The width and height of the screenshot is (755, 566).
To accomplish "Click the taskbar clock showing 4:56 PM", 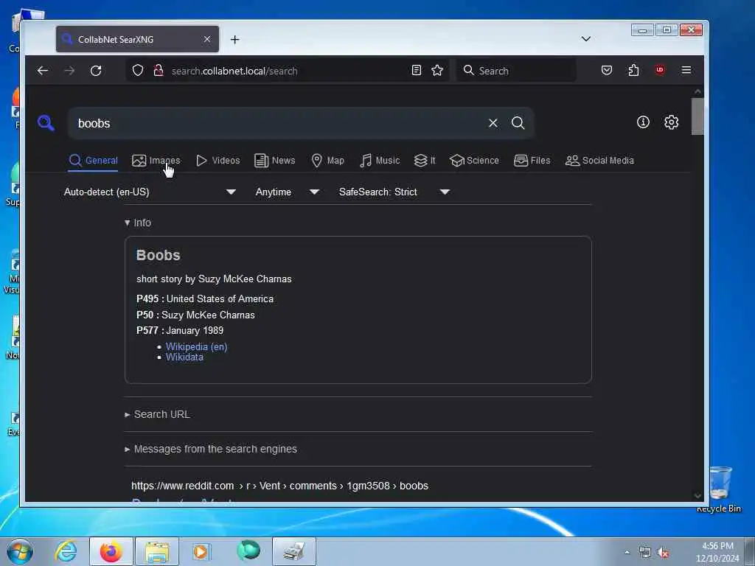I will 717,552.
